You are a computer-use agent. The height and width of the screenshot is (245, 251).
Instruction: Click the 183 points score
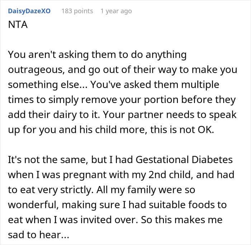(77, 11)
